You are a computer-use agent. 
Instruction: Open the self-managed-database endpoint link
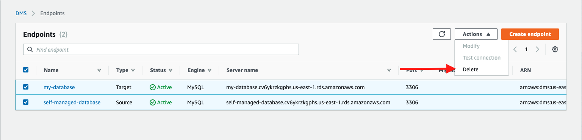[72, 102]
